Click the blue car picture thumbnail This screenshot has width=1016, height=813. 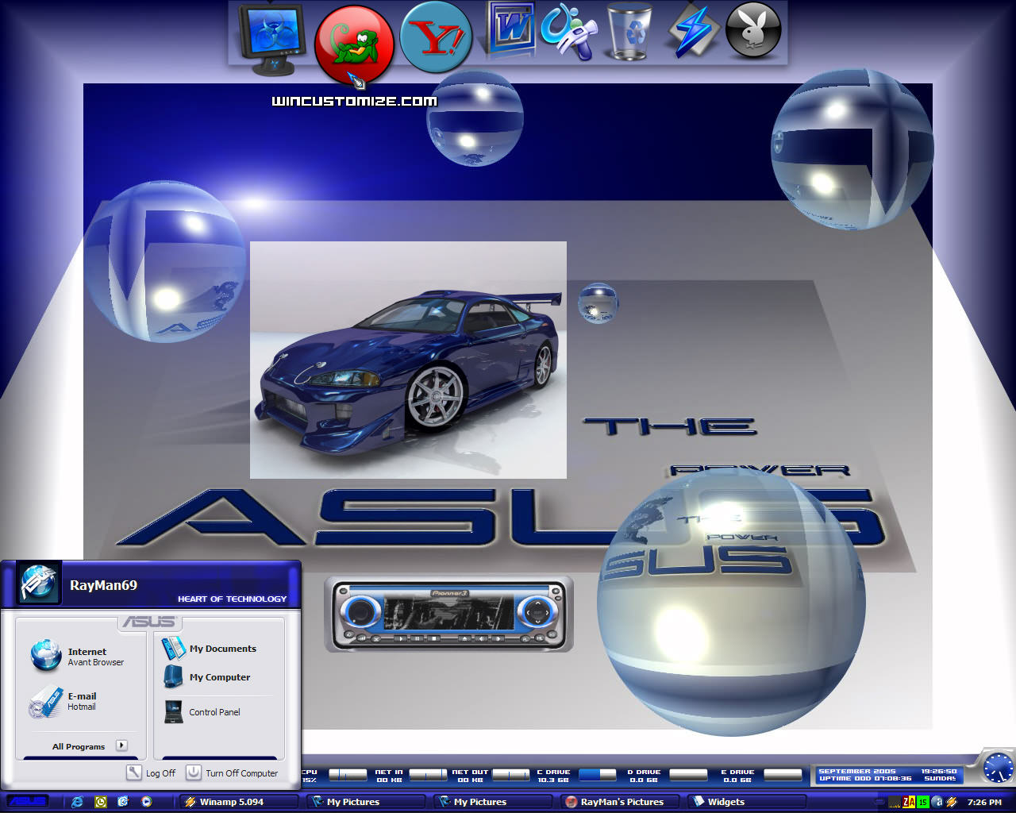408,360
